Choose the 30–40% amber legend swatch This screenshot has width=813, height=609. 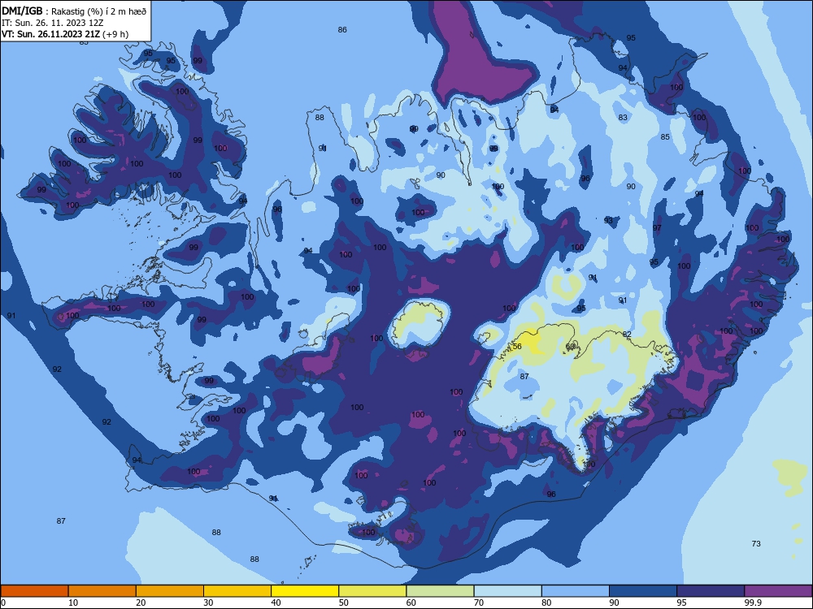tap(237, 591)
